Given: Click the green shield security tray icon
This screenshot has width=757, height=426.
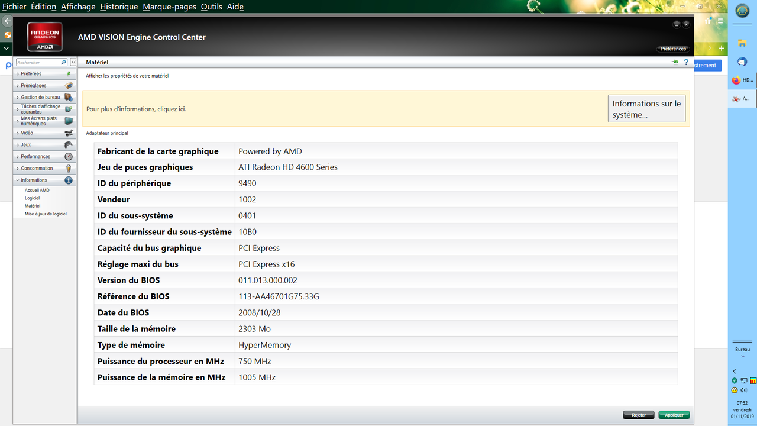Looking at the screenshot, I should (735, 380).
